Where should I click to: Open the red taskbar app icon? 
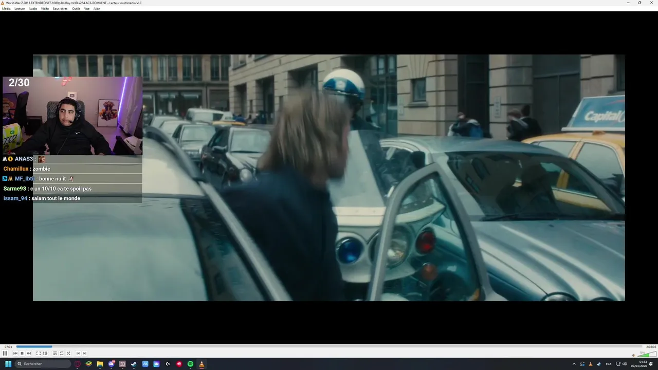(x=179, y=364)
